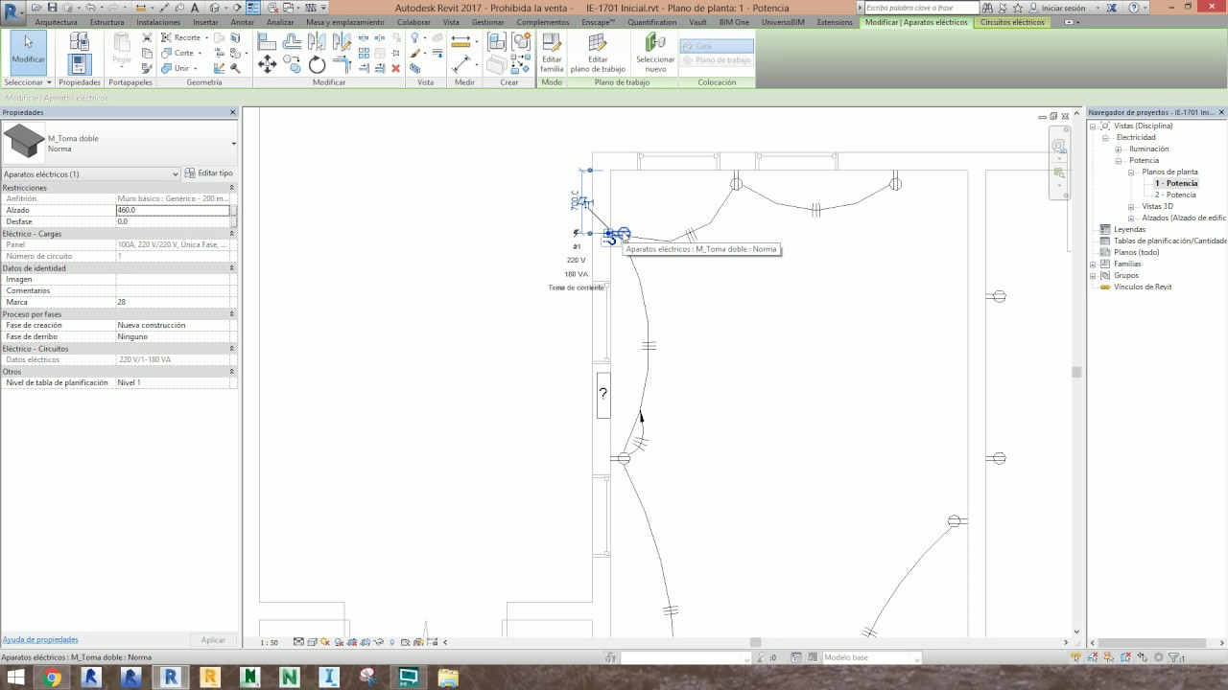Click Editar plano de trabajo
Image resolution: width=1228 pixels, height=690 pixels.
coord(598,52)
